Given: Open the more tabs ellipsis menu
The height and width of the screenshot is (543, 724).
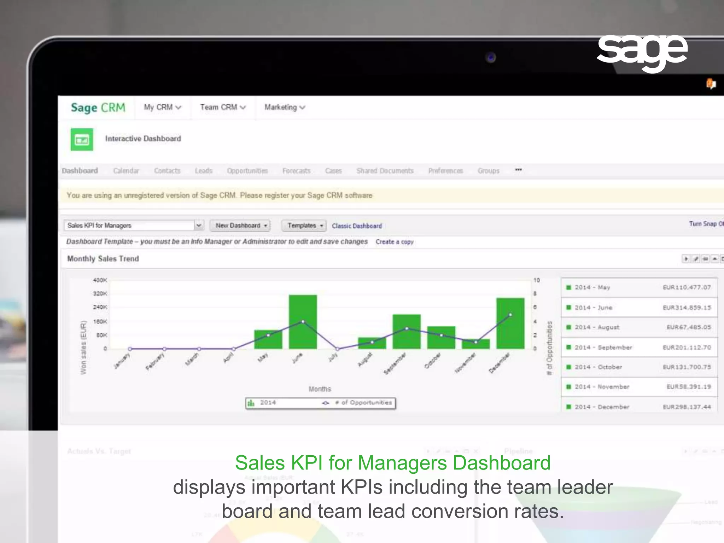Looking at the screenshot, I should point(518,170).
